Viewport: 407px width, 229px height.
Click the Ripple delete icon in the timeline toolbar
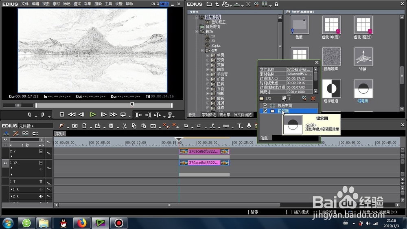(x=176, y=126)
